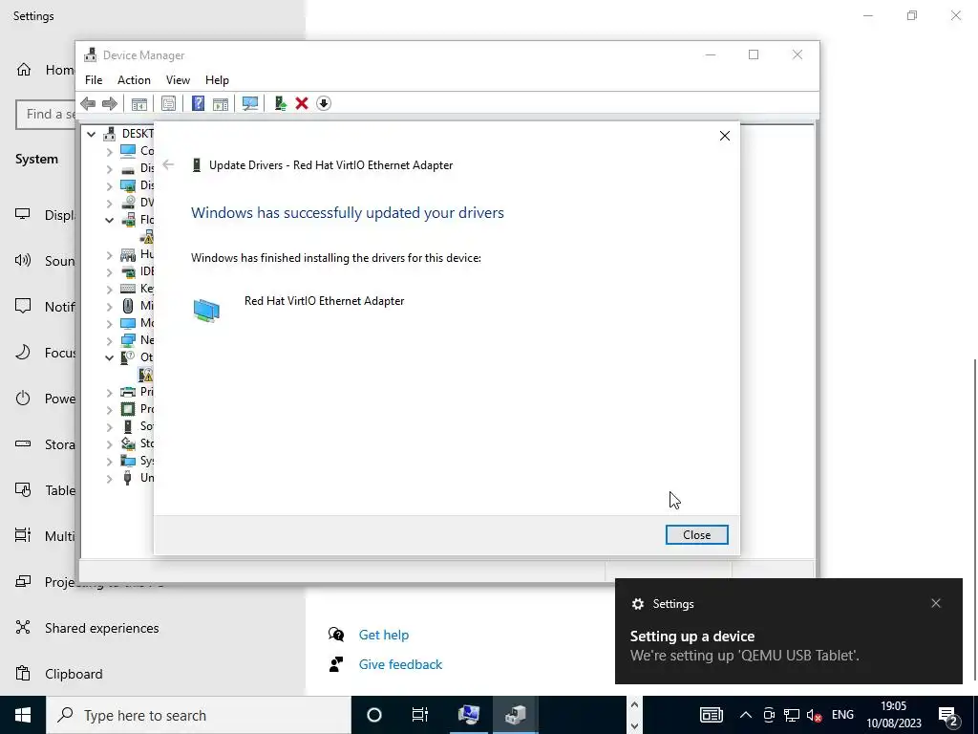The image size is (978, 734).
Task: Click the blue Help question-mark toolbar icon
Action: tap(198, 103)
